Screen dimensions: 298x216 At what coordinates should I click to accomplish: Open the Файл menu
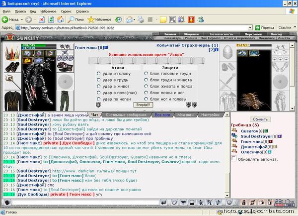tap(6, 11)
